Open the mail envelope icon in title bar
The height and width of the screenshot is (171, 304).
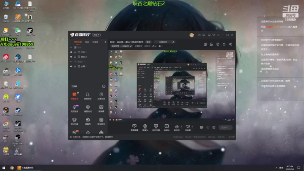[199, 35]
